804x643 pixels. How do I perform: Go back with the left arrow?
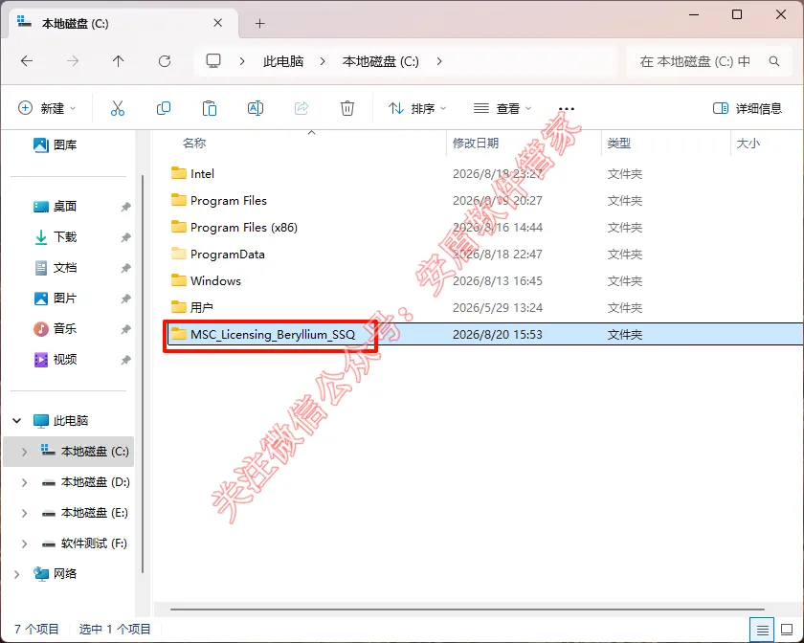(27, 61)
